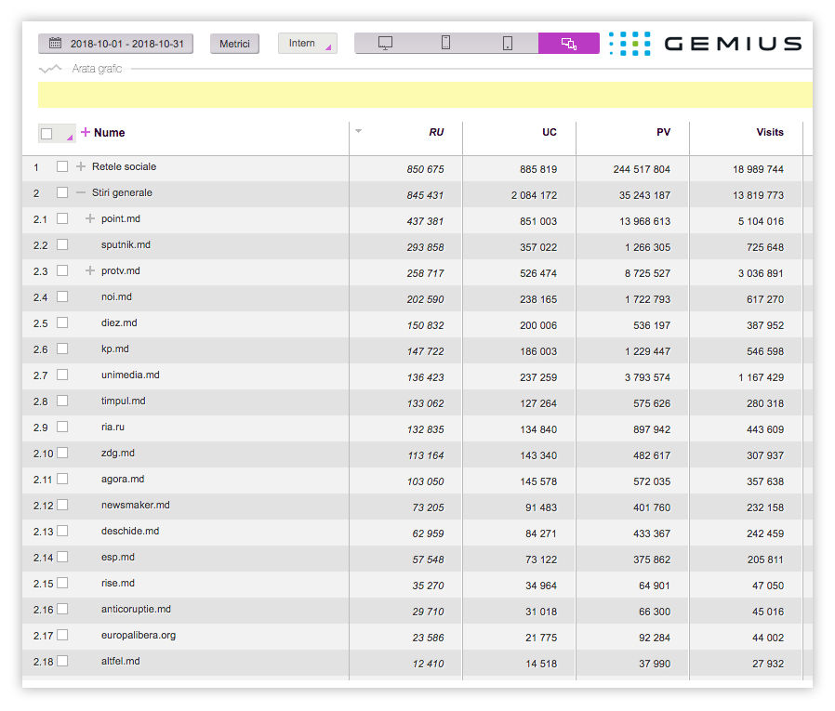Open the date range calendar picker

pyautogui.click(x=56, y=43)
